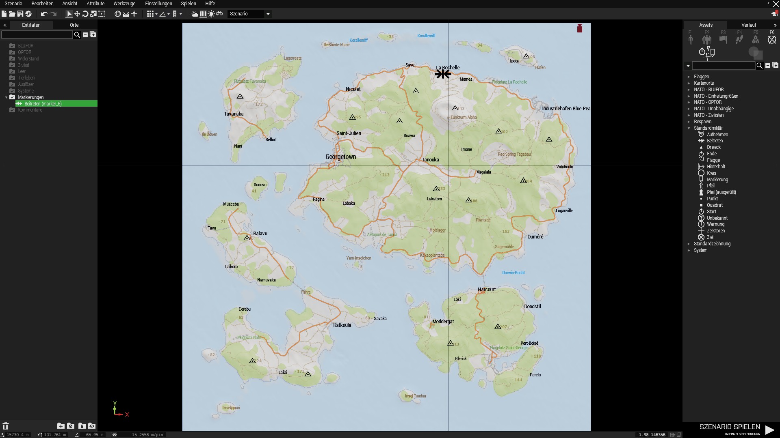Viewport: 780px width, 438px height.
Task: Expand the NATO - BLUFOR category
Action: pos(689,90)
